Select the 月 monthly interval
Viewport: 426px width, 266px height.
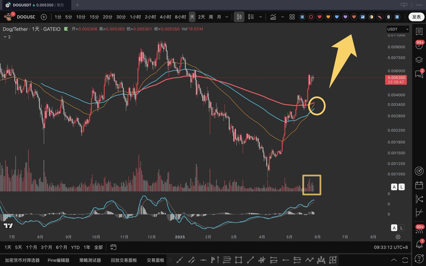pyautogui.click(x=219, y=17)
